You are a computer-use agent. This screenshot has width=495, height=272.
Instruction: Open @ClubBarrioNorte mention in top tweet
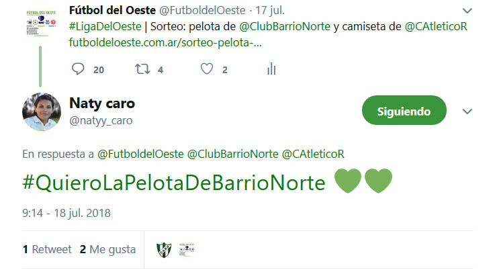(285, 26)
